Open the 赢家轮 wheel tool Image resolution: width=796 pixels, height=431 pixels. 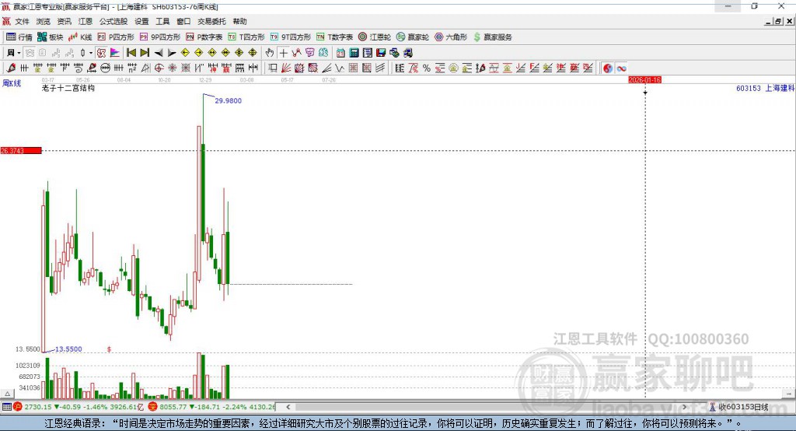(x=413, y=37)
